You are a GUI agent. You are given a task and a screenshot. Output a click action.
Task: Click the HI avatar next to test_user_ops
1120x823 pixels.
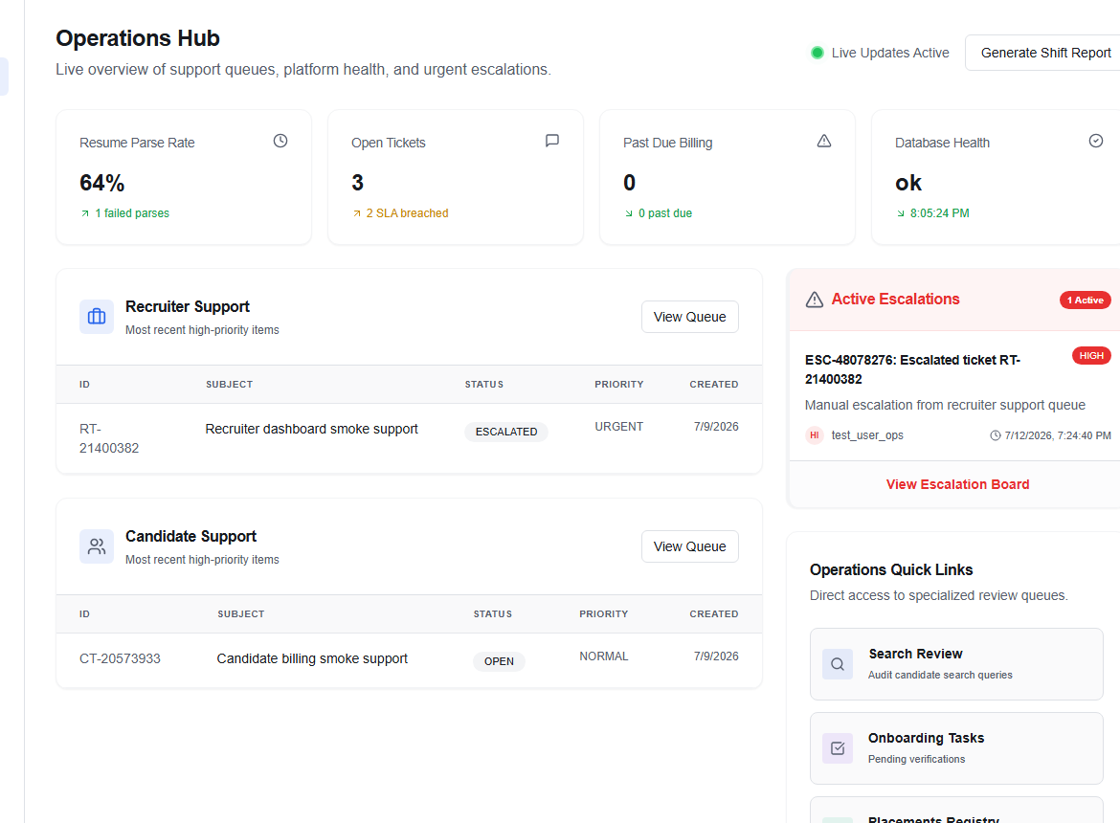point(815,435)
